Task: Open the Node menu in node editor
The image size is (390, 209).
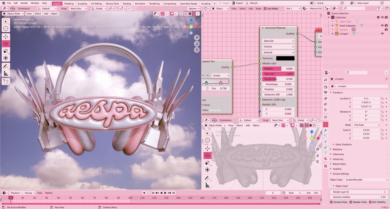Action: click(258, 8)
